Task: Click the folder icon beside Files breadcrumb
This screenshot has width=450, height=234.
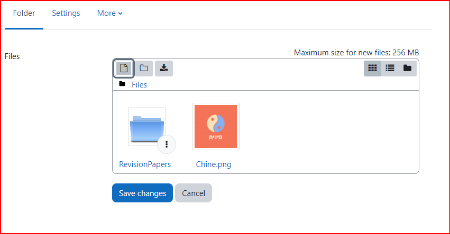Action: (x=122, y=84)
